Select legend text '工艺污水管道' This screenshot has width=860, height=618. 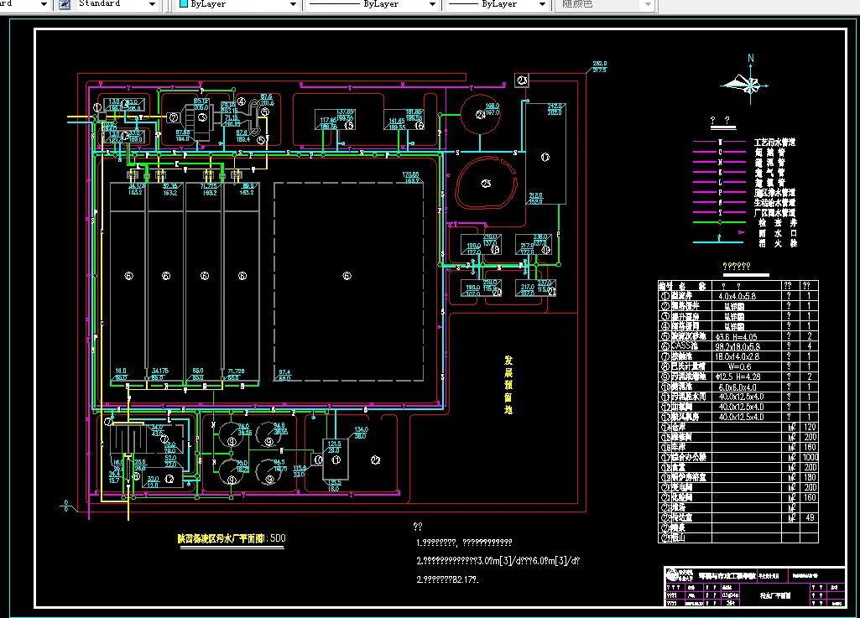pos(774,142)
